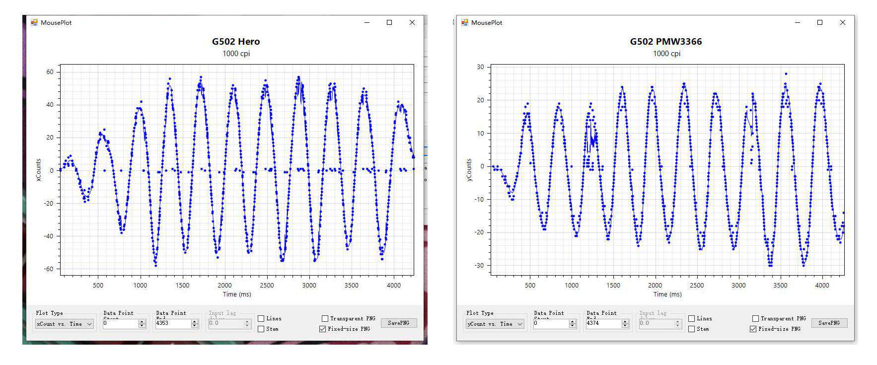Viewport: 877px width, 365px height.
Task: Click SavePNG in the G502 PMW3366 window
Action: point(829,323)
